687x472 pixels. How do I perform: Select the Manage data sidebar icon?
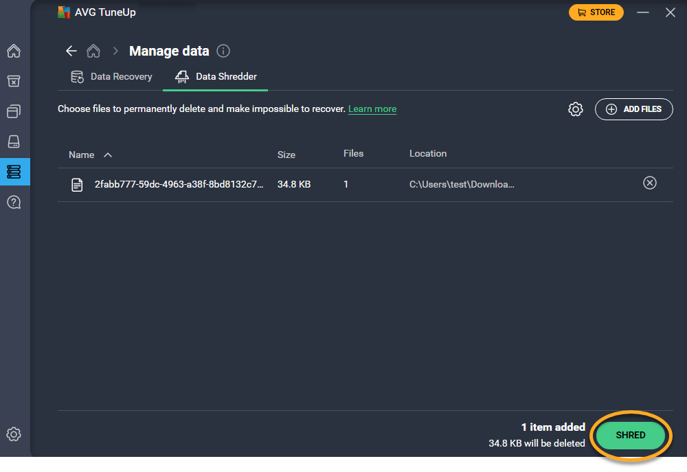[x=14, y=172]
